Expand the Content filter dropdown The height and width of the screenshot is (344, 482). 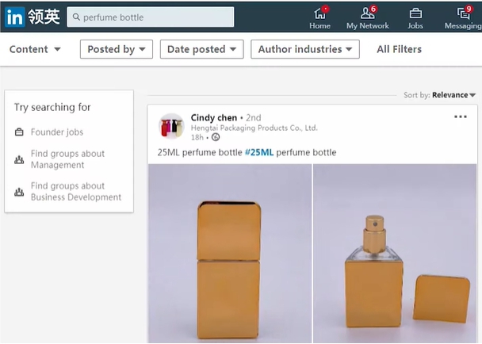(x=35, y=49)
